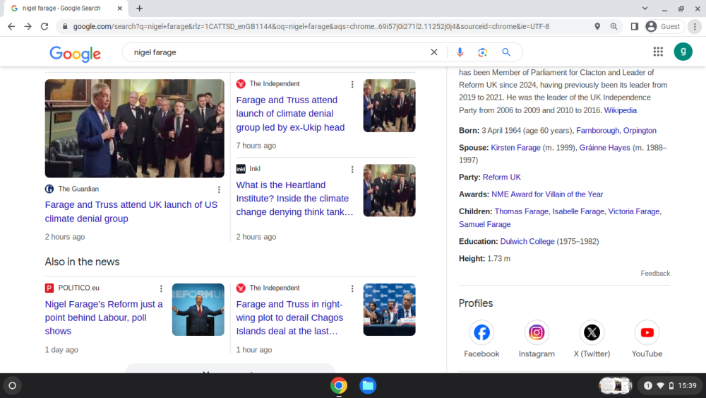Open What is the Heartland Institute article
Screen dimensions: 706x398
coord(294,199)
